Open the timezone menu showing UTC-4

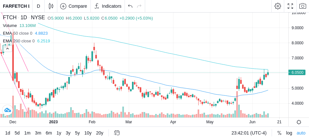point(249,133)
